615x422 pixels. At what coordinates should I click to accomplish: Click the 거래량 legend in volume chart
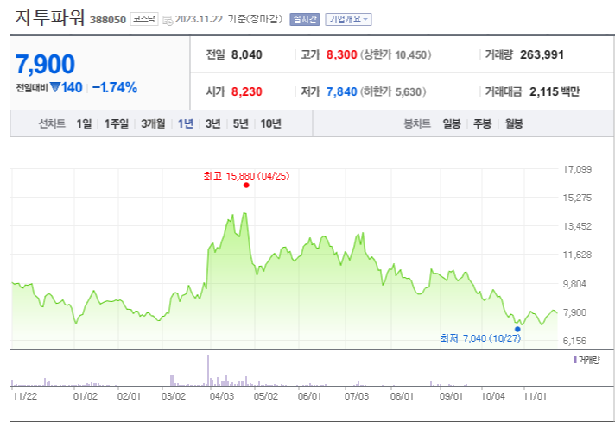tap(586, 360)
